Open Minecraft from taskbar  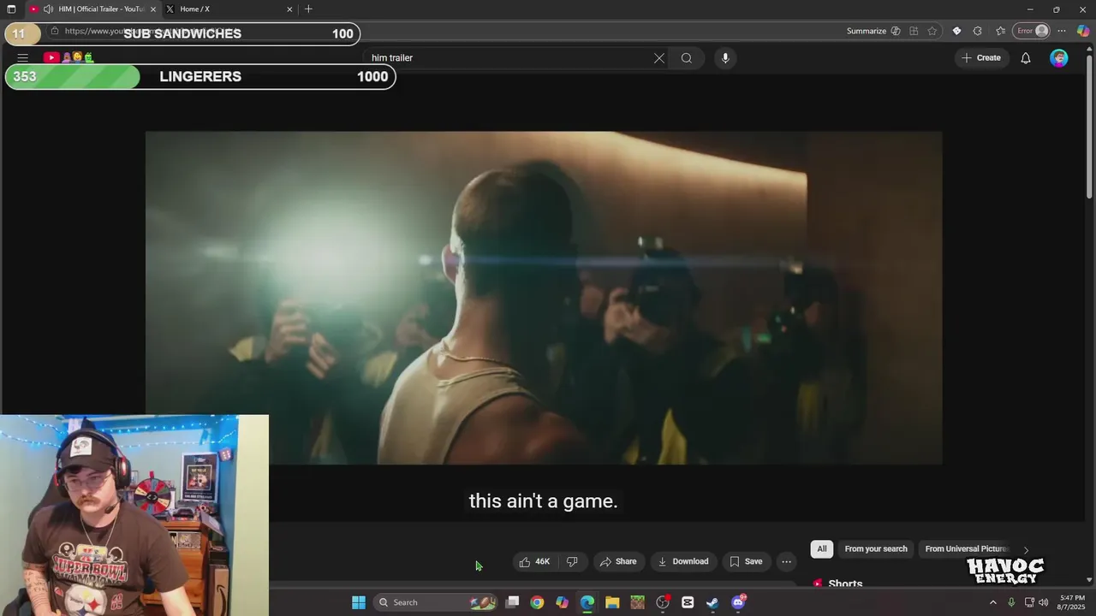(637, 602)
